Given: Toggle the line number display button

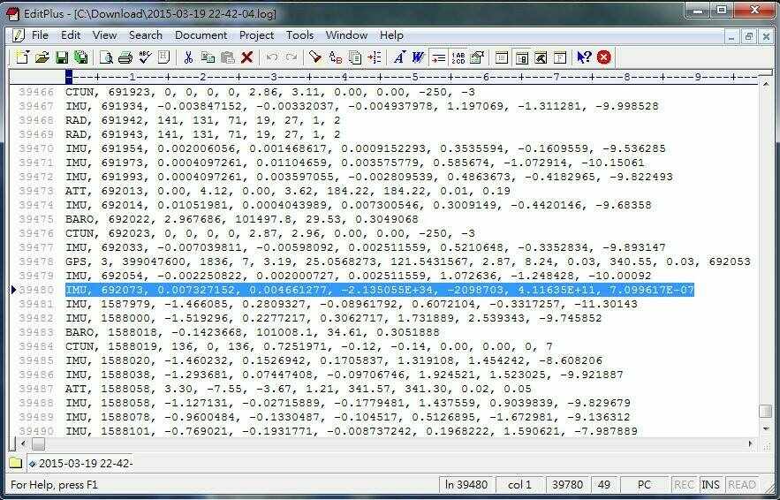Looking at the screenshot, I should pyautogui.click(x=458, y=57).
